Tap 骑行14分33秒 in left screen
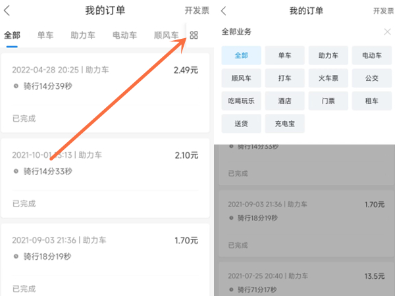Screen dimensions: 395x296 click(x=47, y=172)
